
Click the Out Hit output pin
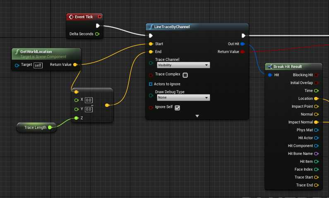tap(243, 44)
